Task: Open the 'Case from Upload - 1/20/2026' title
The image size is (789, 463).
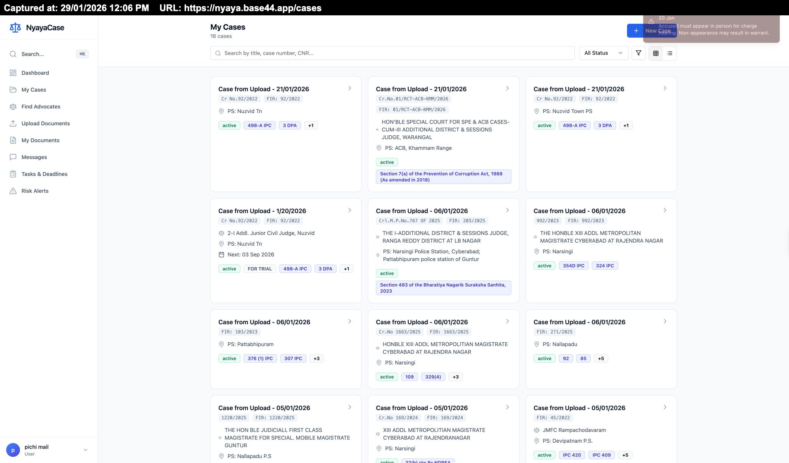Action: [262, 211]
